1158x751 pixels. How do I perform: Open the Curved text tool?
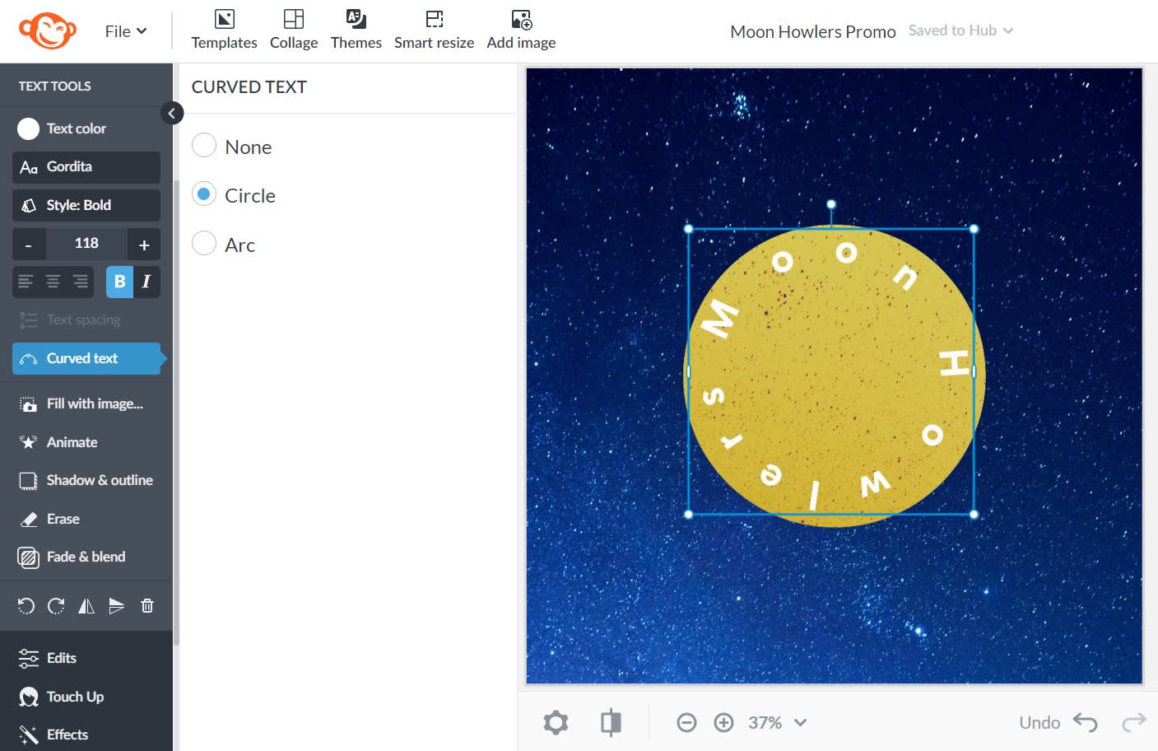pyautogui.click(x=86, y=358)
